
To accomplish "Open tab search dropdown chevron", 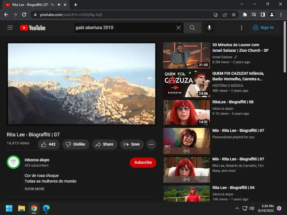I will (242, 4).
